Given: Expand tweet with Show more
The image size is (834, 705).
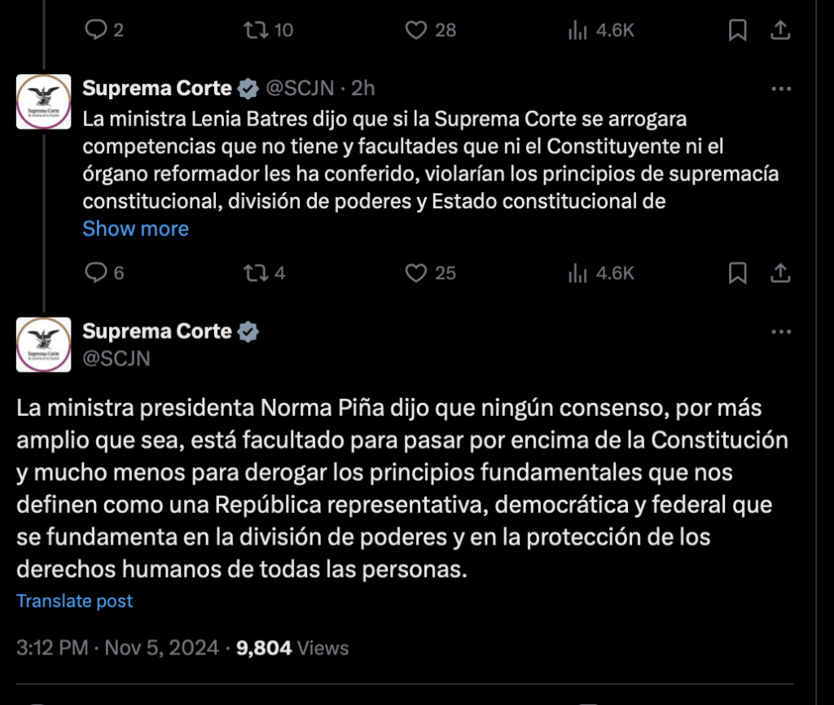Looking at the screenshot, I should (x=136, y=229).
